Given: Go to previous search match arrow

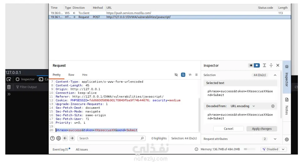Looking at the screenshot, I should point(65,138).
